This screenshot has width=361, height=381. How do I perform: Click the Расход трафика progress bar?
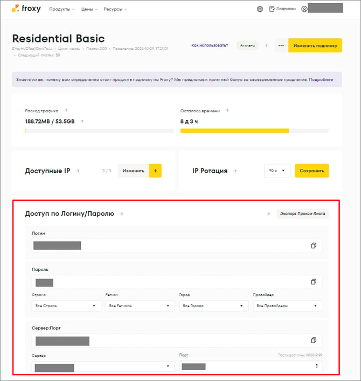point(99,131)
